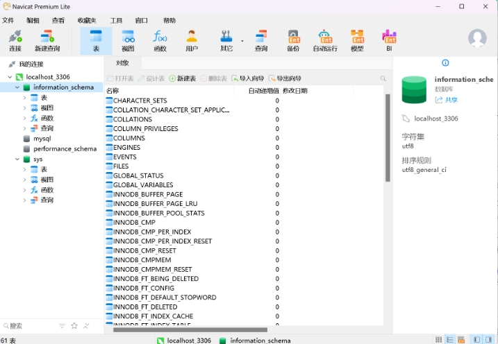This screenshot has width=498, height=344.
Task: Open the Help (帮助) menu
Action: coord(169,20)
